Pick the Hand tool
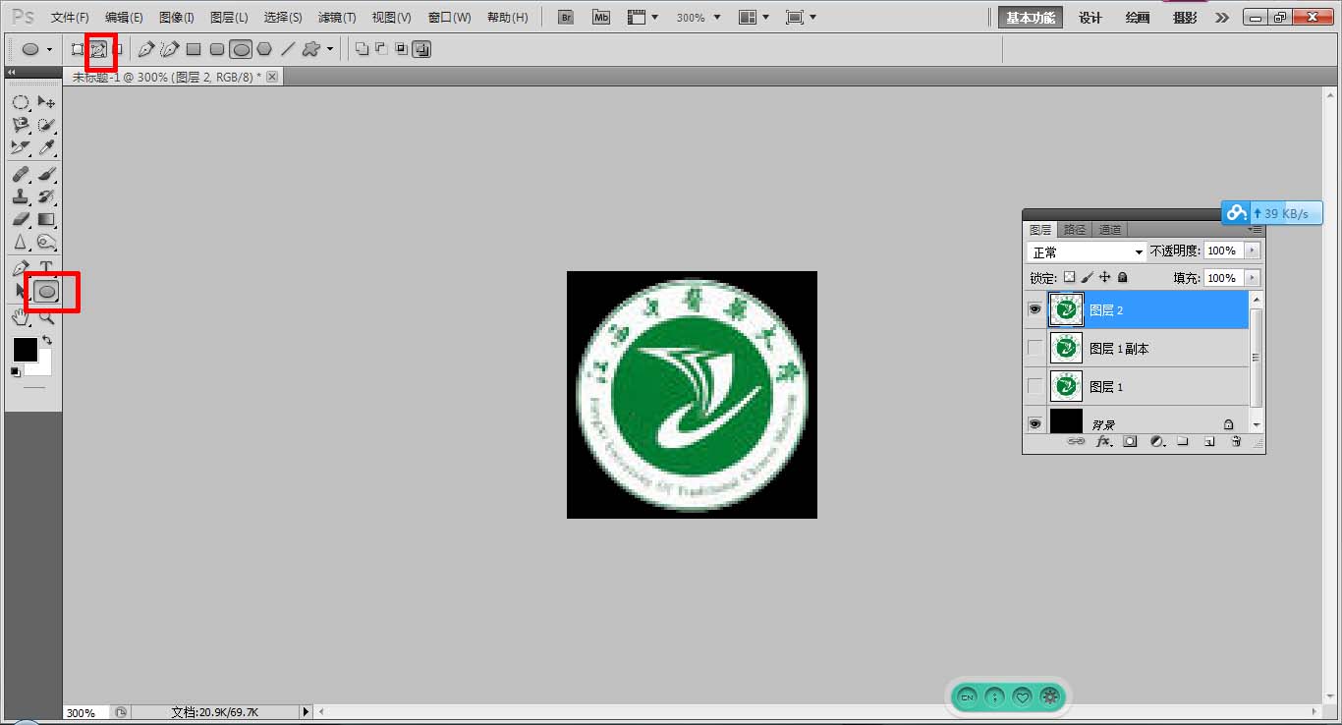 (x=21, y=316)
